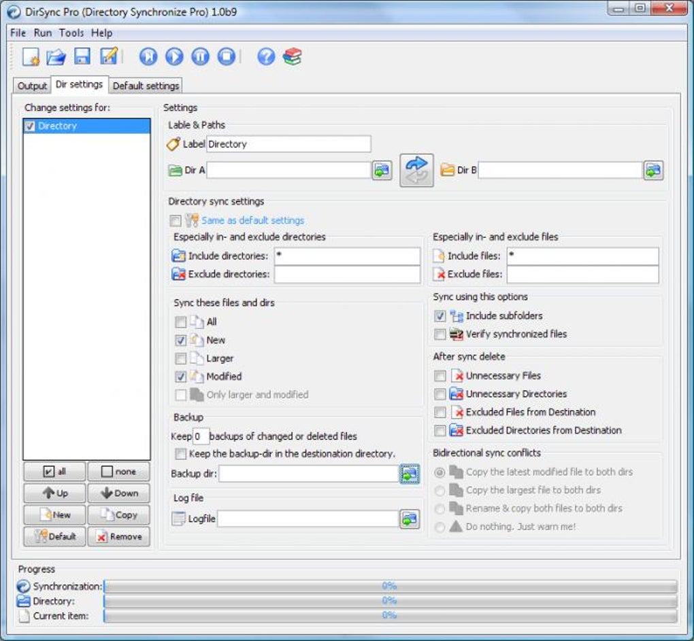
Task: Switch to the Default settings tab
Action: point(146,86)
